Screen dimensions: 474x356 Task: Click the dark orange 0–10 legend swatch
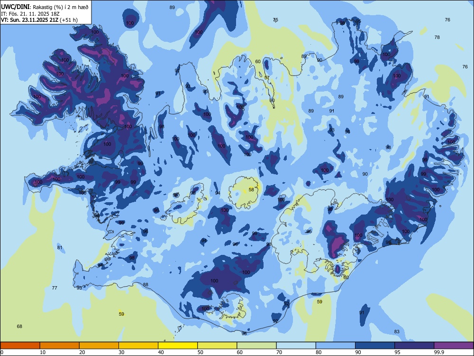pyautogui.click(x=20, y=346)
